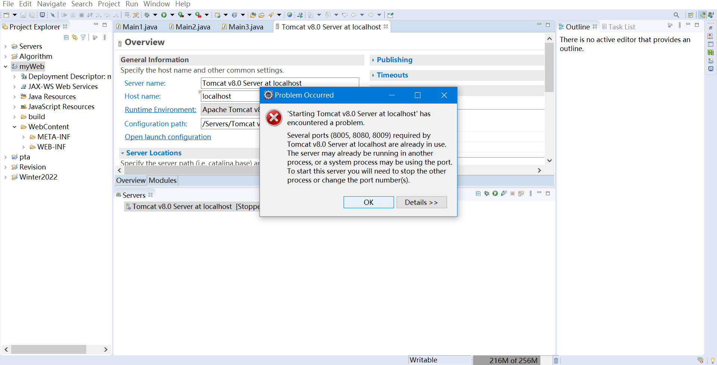Click OK in Problem Occurred dialog
Screen dimensions: 717x365
[x=369, y=202]
